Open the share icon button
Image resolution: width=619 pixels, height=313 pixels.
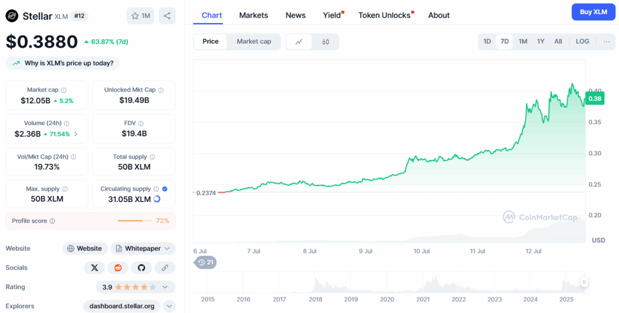click(167, 16)
